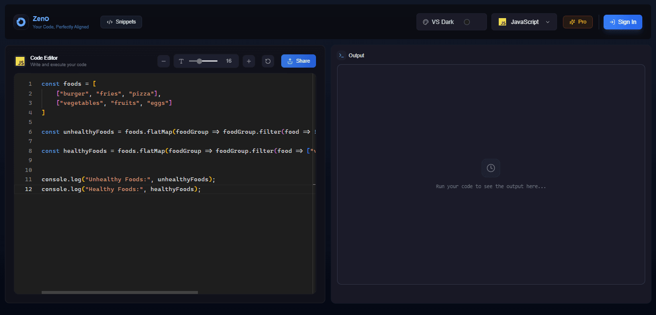Open the Snippets panel
The image size is (656, 315).
pyautogui.click(x=121, y=22)
